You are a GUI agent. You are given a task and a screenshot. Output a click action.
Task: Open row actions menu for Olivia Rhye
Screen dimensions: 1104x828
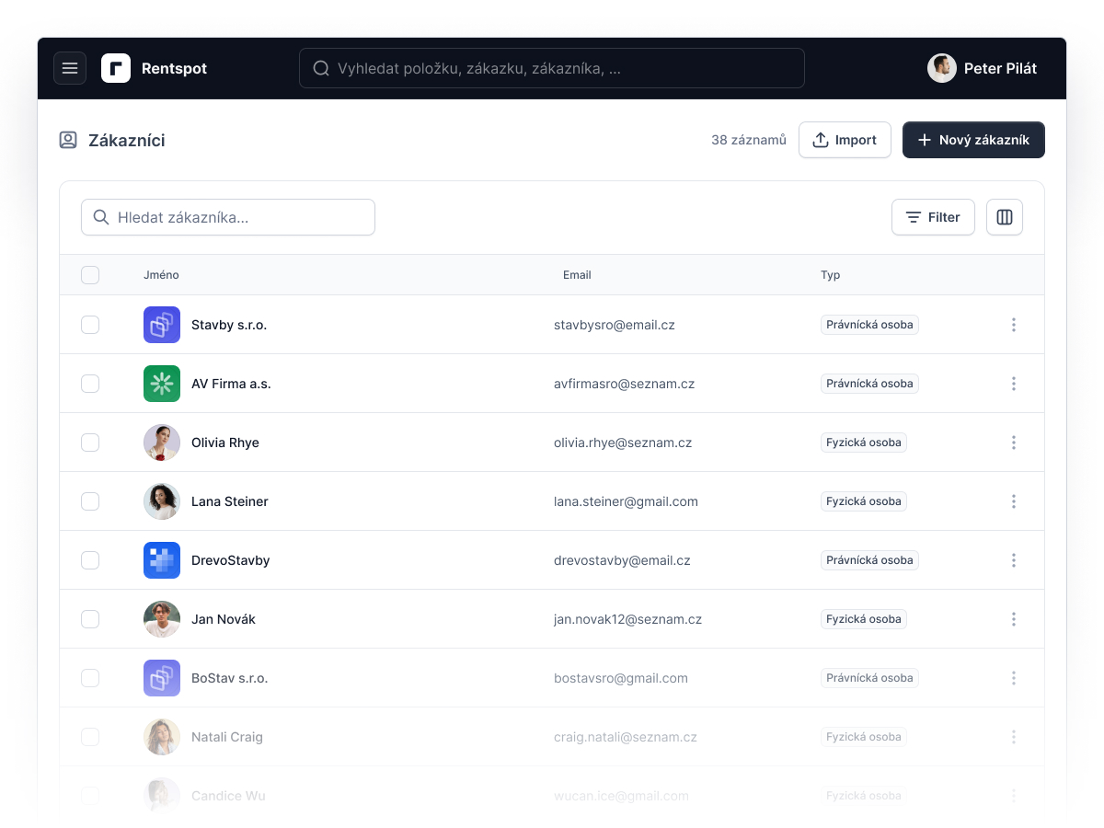[x=1014, y=443]
